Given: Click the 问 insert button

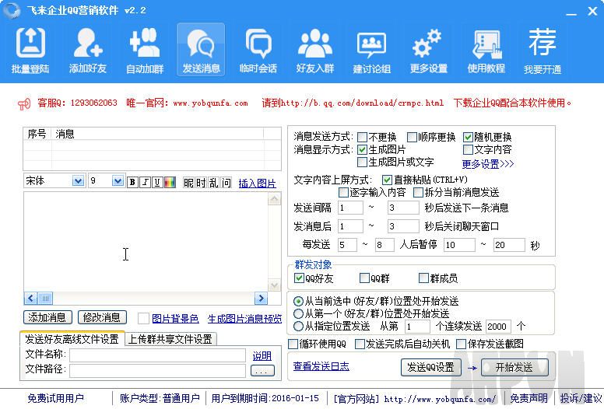Looking at the screenshot, I should (226, 183).
